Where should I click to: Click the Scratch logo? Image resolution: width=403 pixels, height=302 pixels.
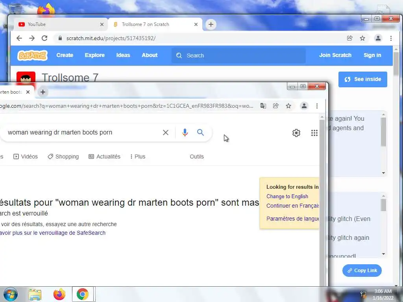(32, 55)
